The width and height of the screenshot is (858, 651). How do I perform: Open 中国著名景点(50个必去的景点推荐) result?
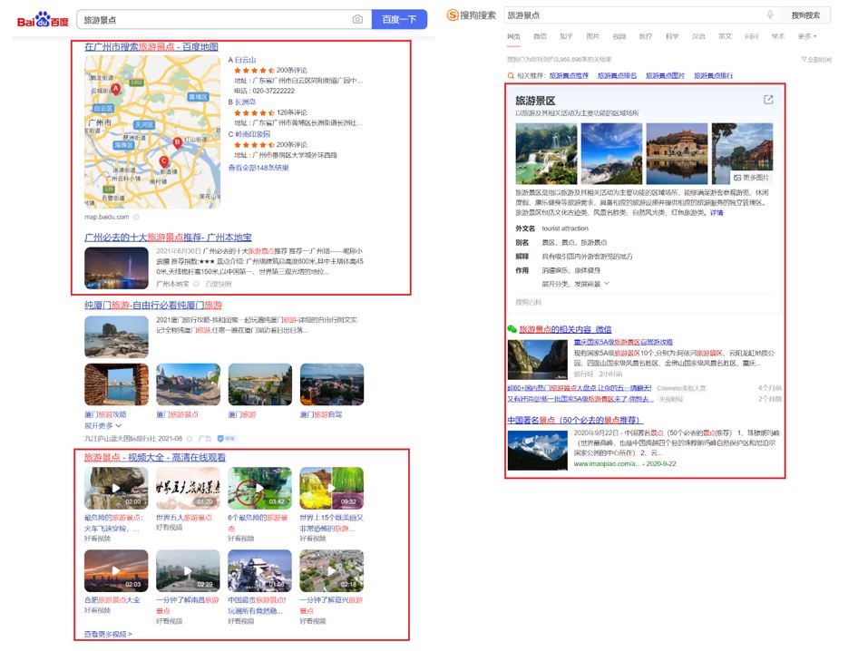click(x=575, y=420)
